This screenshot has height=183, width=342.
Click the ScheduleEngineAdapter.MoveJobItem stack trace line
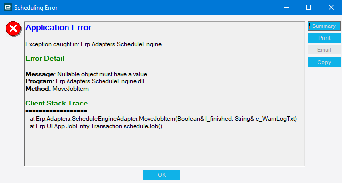tap(163, 119)
